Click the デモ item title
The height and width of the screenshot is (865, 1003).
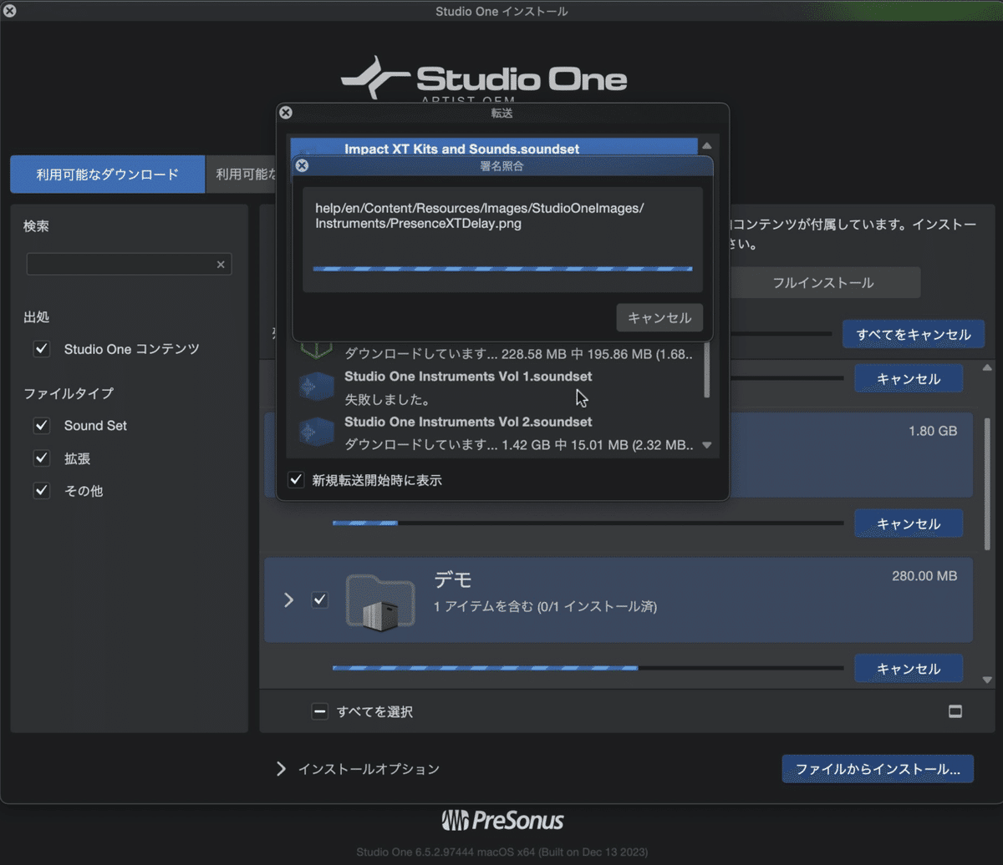454,580
